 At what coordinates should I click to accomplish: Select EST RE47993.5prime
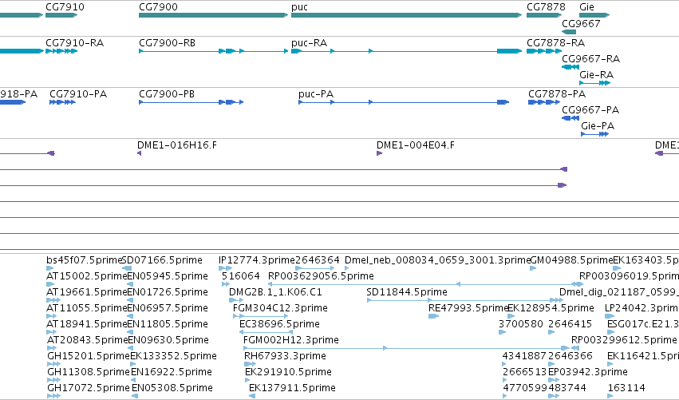click(x=468, y=308)
